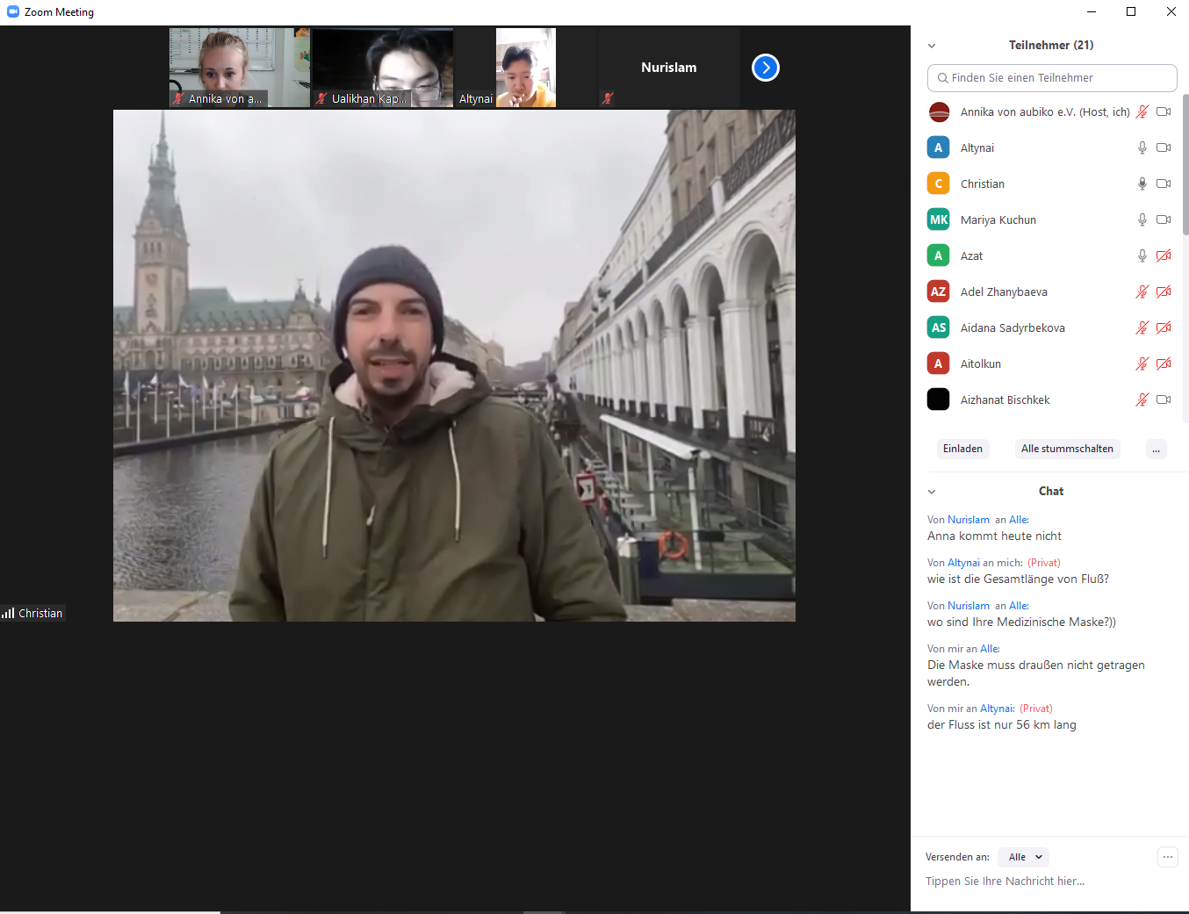The height and width of the screenshot is (914, 1189).
Task: Unmute Annika von aubiko host microphone
Action: coord(1142,112)
